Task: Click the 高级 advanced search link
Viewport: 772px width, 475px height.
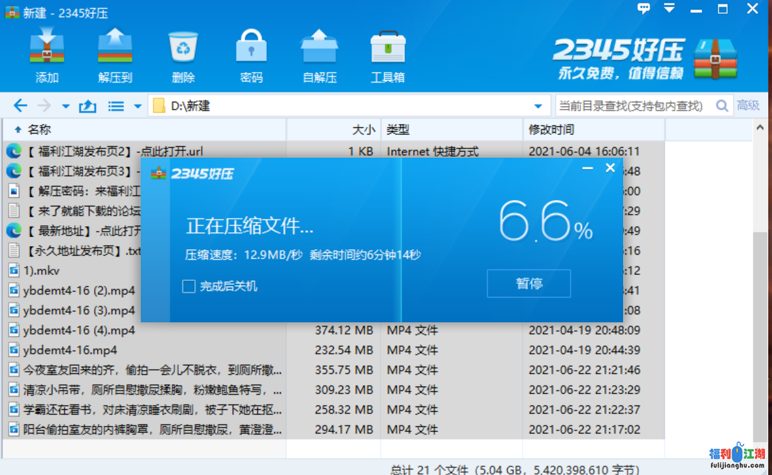Action: coord(749,106)
